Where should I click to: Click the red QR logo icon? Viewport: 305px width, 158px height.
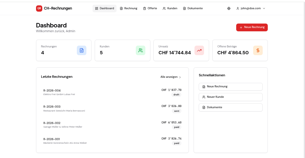[39, 8]
